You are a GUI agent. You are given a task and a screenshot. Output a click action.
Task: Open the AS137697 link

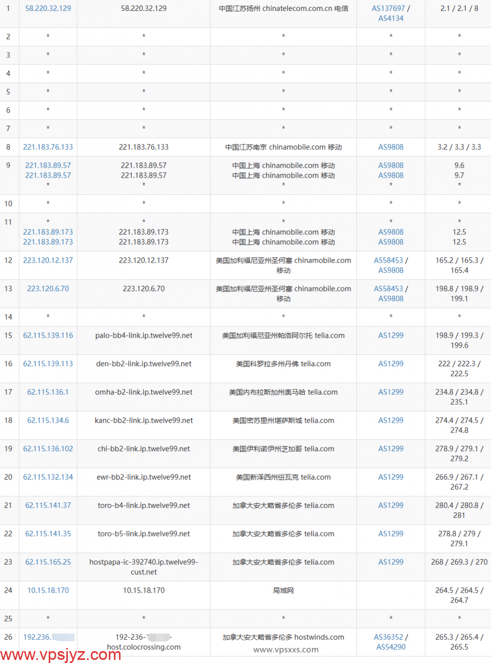pyautogui.click(x=389, y=9)
